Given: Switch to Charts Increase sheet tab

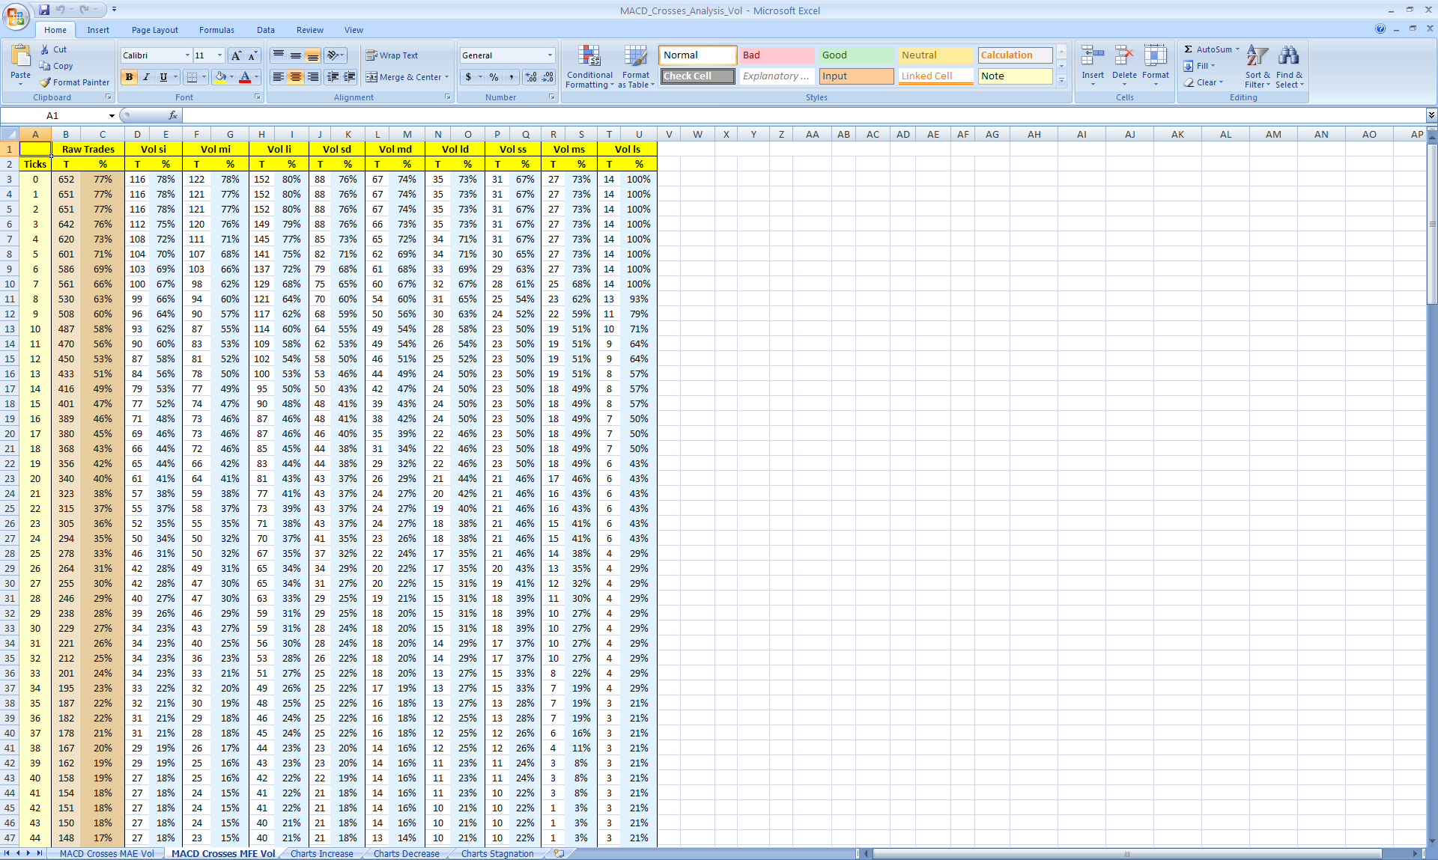Looking at the screenshot, I should 321,853.
